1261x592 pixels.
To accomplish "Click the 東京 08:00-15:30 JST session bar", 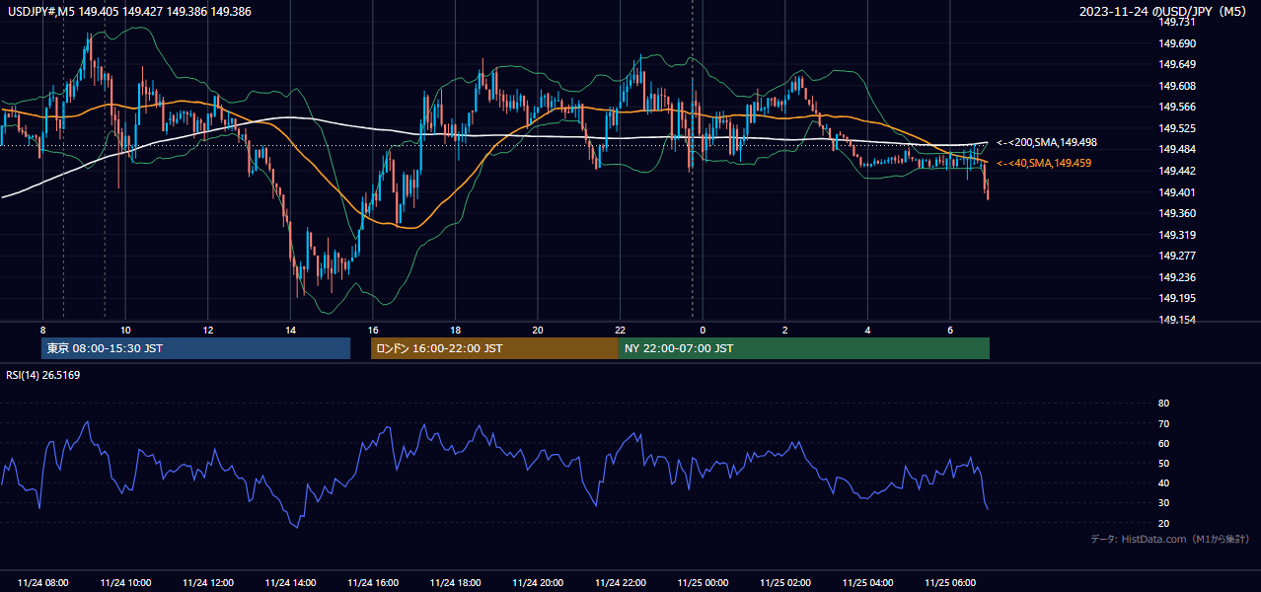I will [x=195, y=348].
